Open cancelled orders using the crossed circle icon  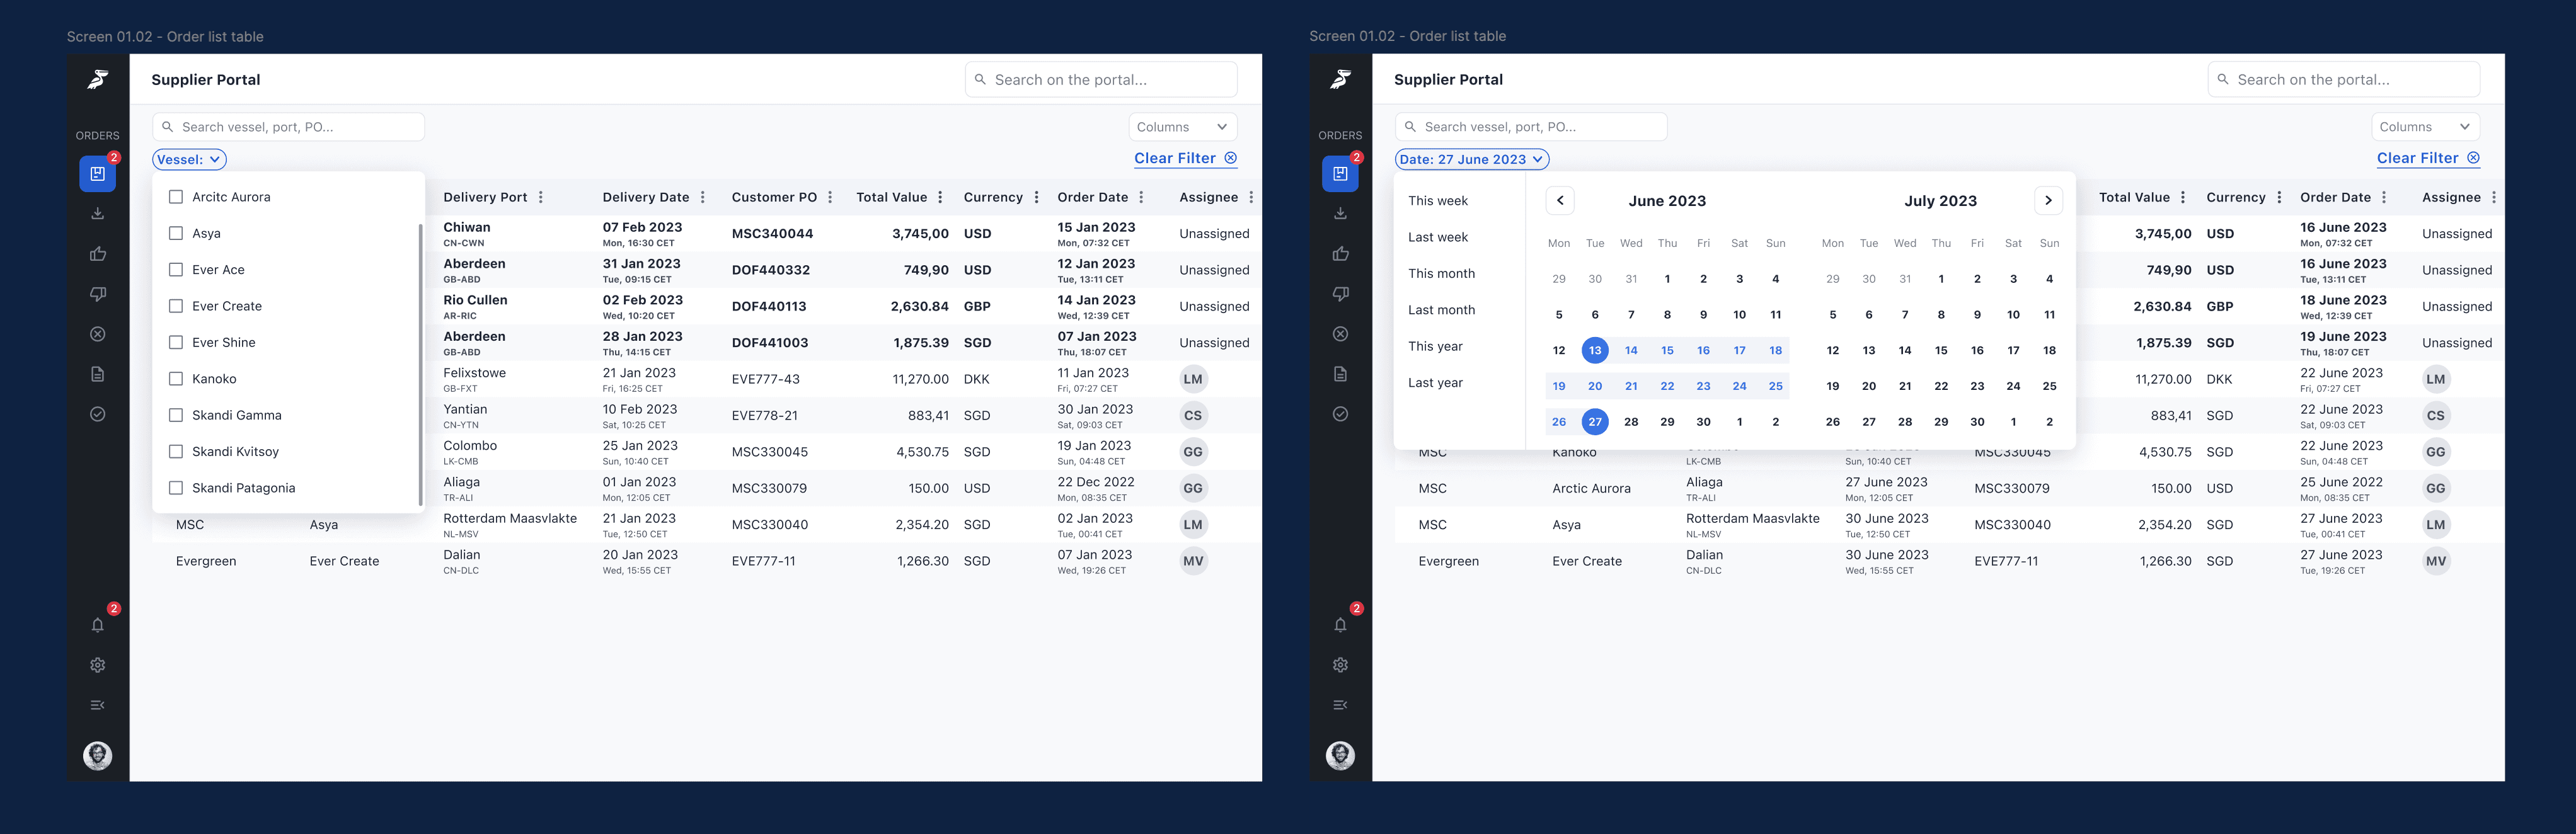click(97, 333)
